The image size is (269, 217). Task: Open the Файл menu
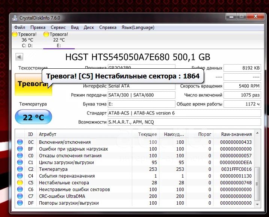(20, 27)
